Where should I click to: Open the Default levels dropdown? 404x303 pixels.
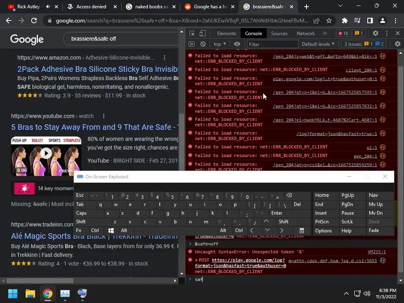pyautogui.click(x=318, y=44)
